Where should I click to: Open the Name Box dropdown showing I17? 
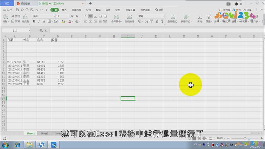29,30
